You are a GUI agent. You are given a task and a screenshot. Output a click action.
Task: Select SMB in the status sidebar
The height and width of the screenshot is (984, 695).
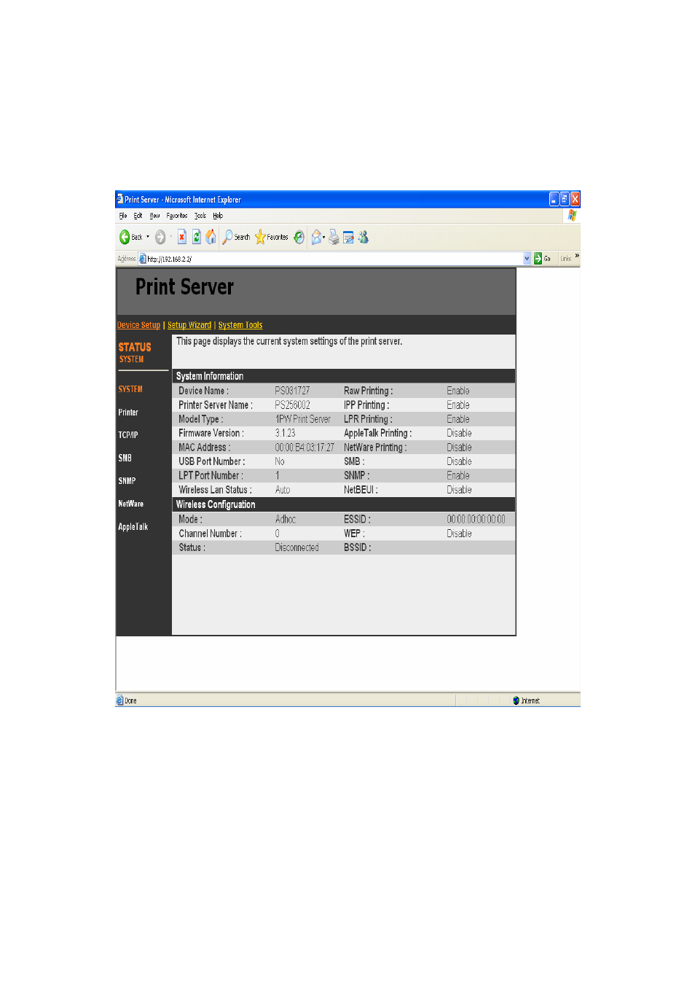point(125,458)
